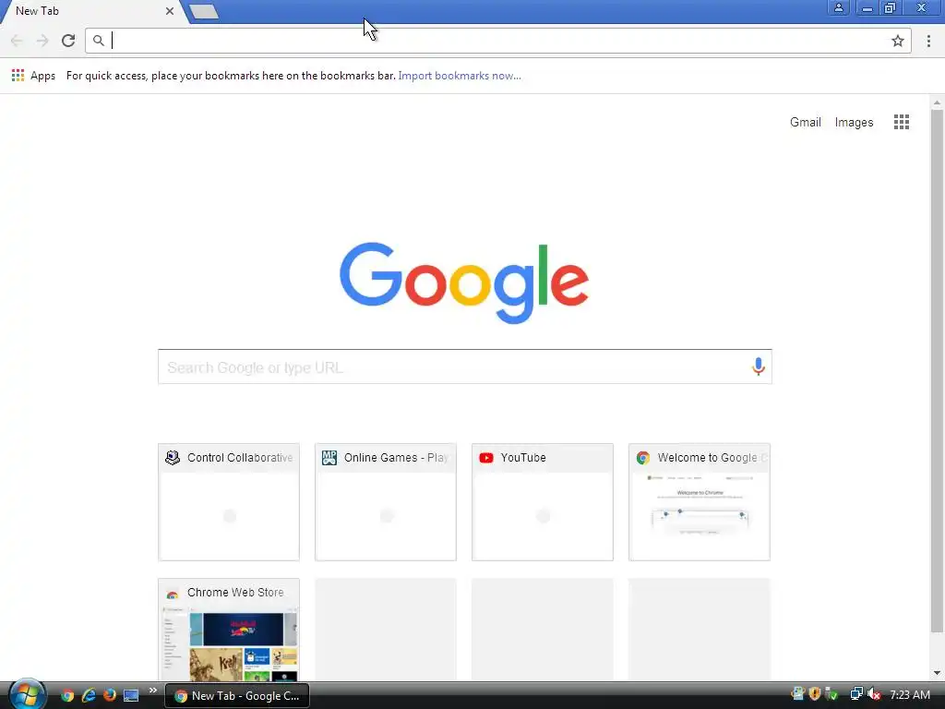This screenshot has width=945, height=709.
Task: Close the New Tab tab
Action: point(170,11)
